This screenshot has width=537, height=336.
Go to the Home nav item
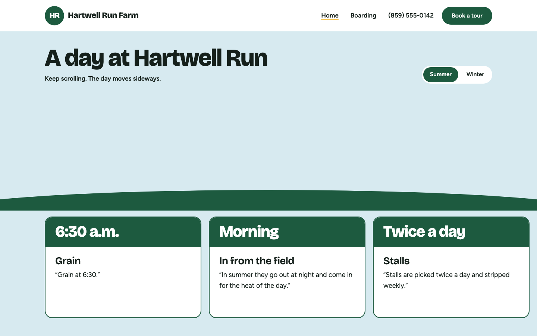[330, 15]
